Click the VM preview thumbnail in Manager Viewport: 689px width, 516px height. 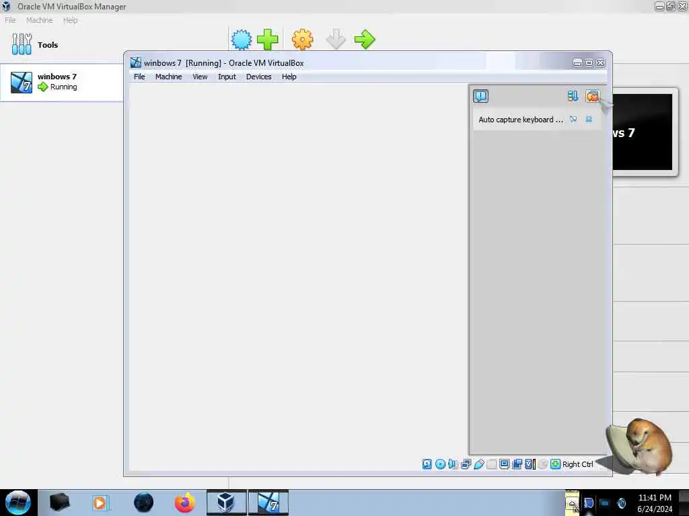(x=642, y=132)
